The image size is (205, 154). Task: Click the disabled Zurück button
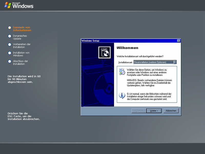click(139, 111)
